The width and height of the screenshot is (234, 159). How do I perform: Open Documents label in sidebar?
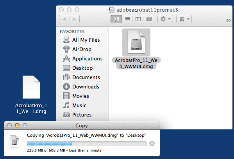tap(86, 77)
